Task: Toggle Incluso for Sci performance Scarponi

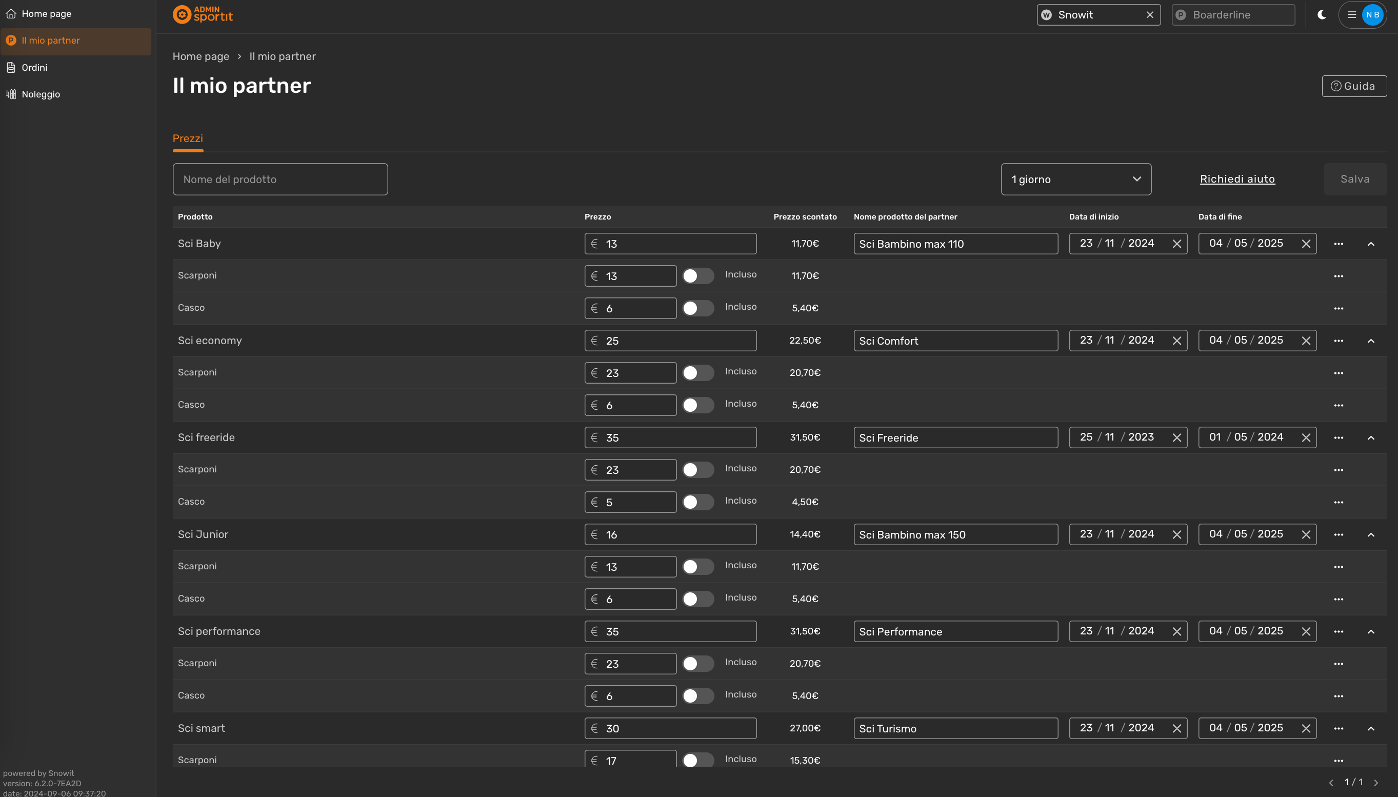Action: 697,664
